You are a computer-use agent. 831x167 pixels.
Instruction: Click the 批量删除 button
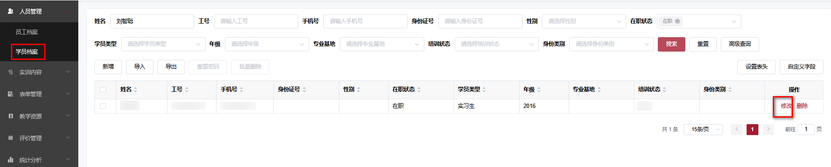click(x=250, y=66)
